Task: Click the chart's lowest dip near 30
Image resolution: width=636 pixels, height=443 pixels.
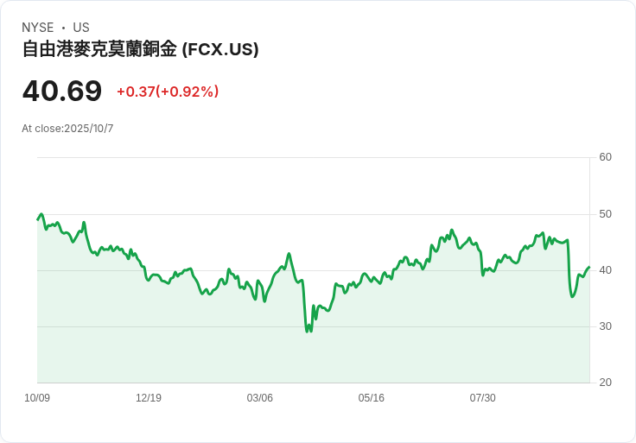Action: 308,331
